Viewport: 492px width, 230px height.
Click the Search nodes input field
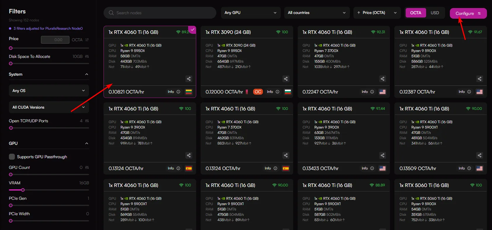[160, 13]
